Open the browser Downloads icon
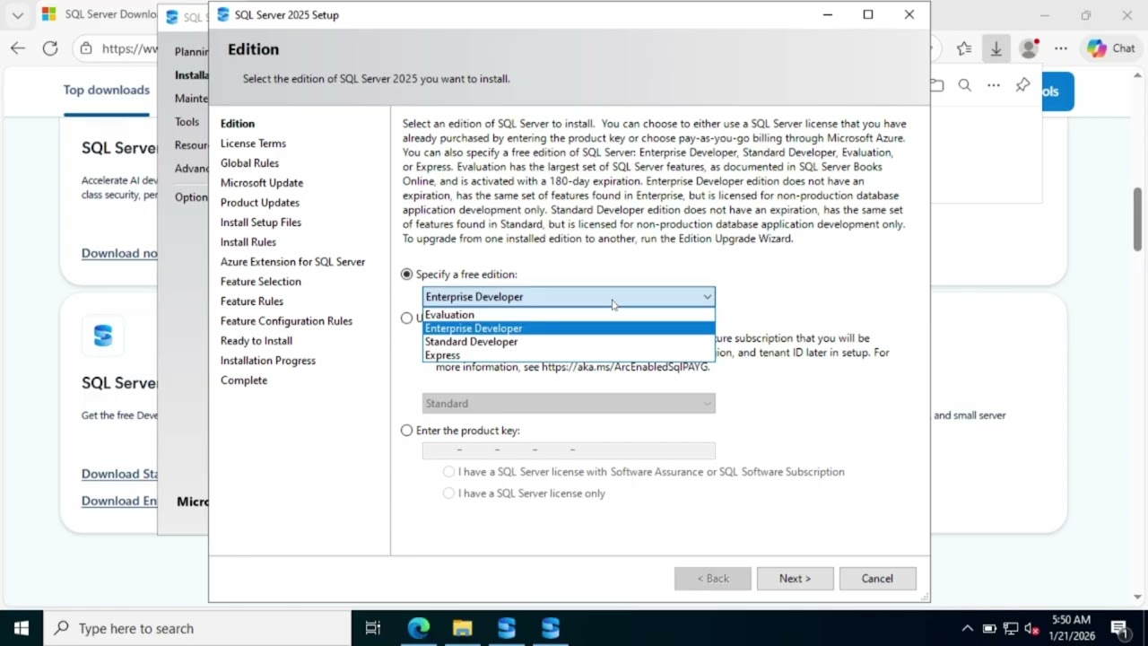The width and height of the screenshot is (1148, 646). [x=996, y=48]
